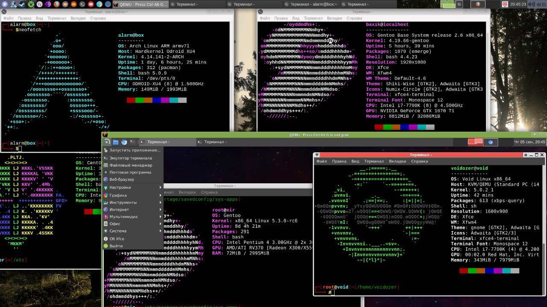The height and width of the screenshot is (307, 547).
Task: Choose 'Файловый менеджер' menu entry
Action: tap(132, 165)
